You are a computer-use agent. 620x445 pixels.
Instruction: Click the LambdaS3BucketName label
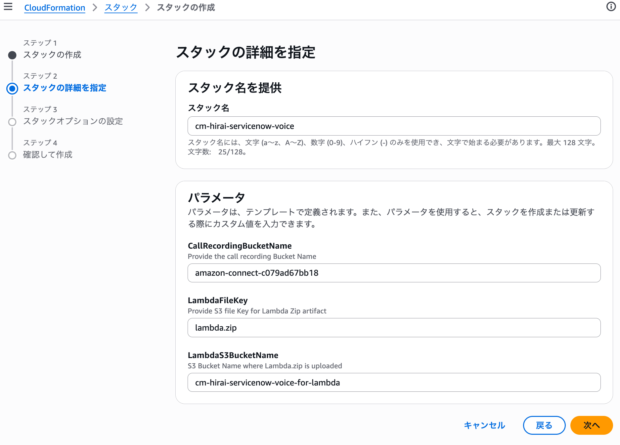click(233, 355)
